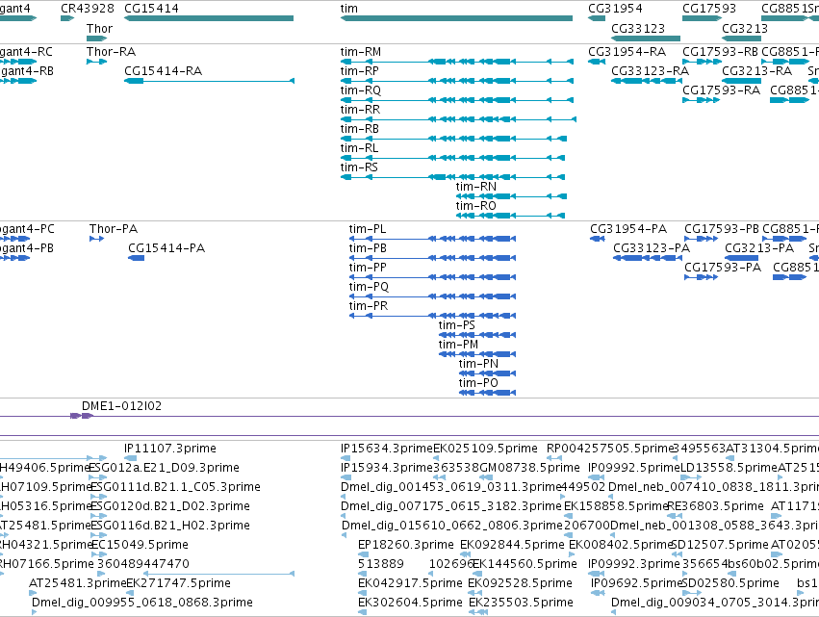
Task: Select the gant4-RB transcript label
Action: pos(27,71)
